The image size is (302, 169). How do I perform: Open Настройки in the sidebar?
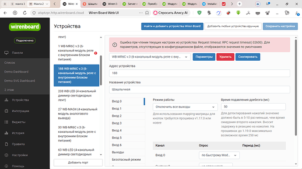20,155
